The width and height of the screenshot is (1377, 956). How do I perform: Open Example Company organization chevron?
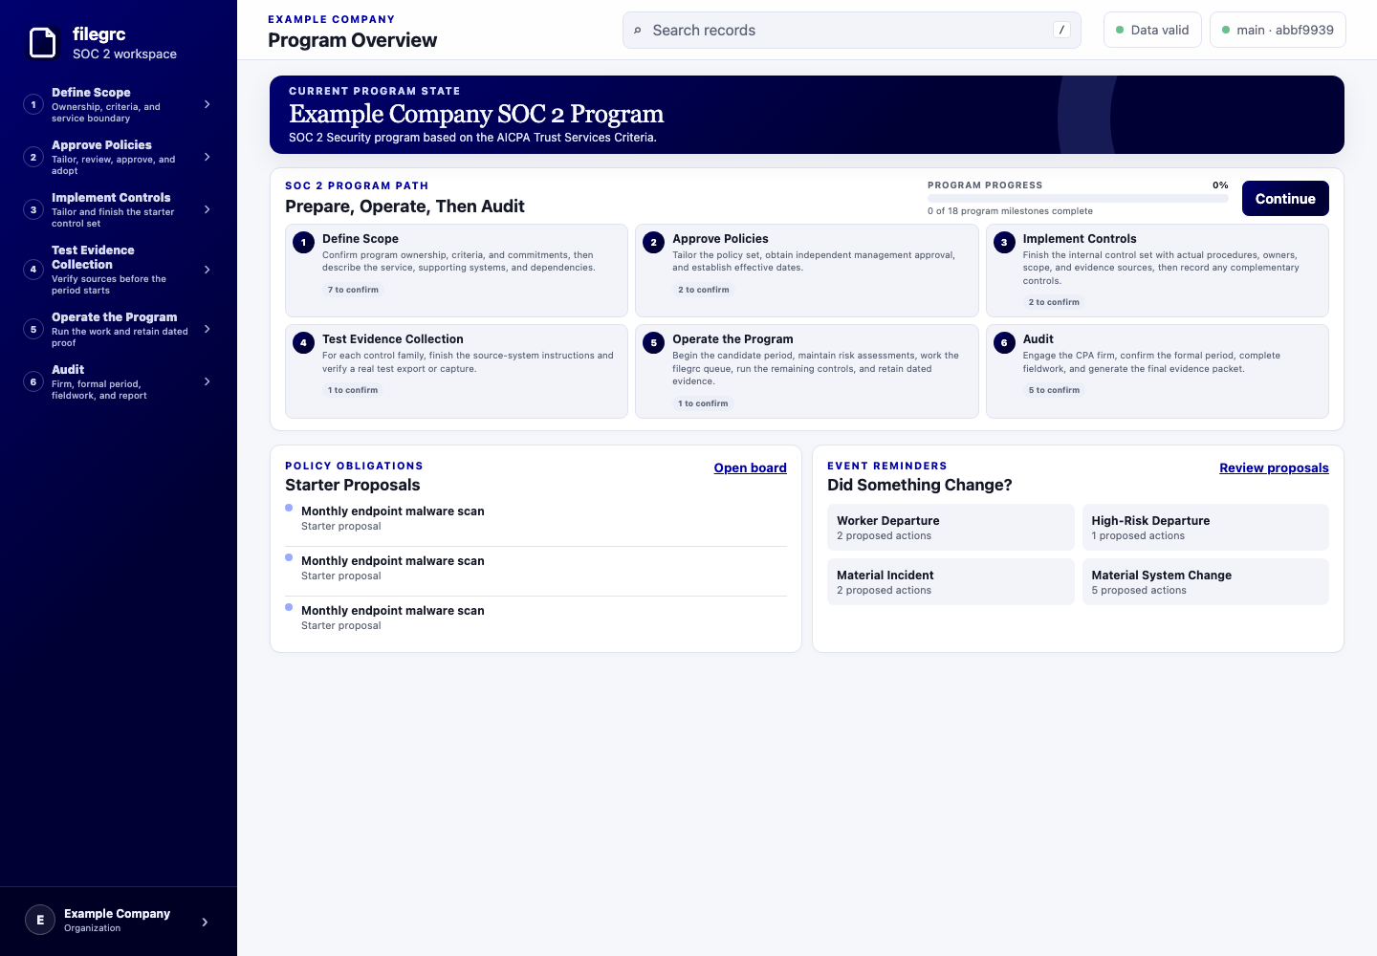point(205,922)
